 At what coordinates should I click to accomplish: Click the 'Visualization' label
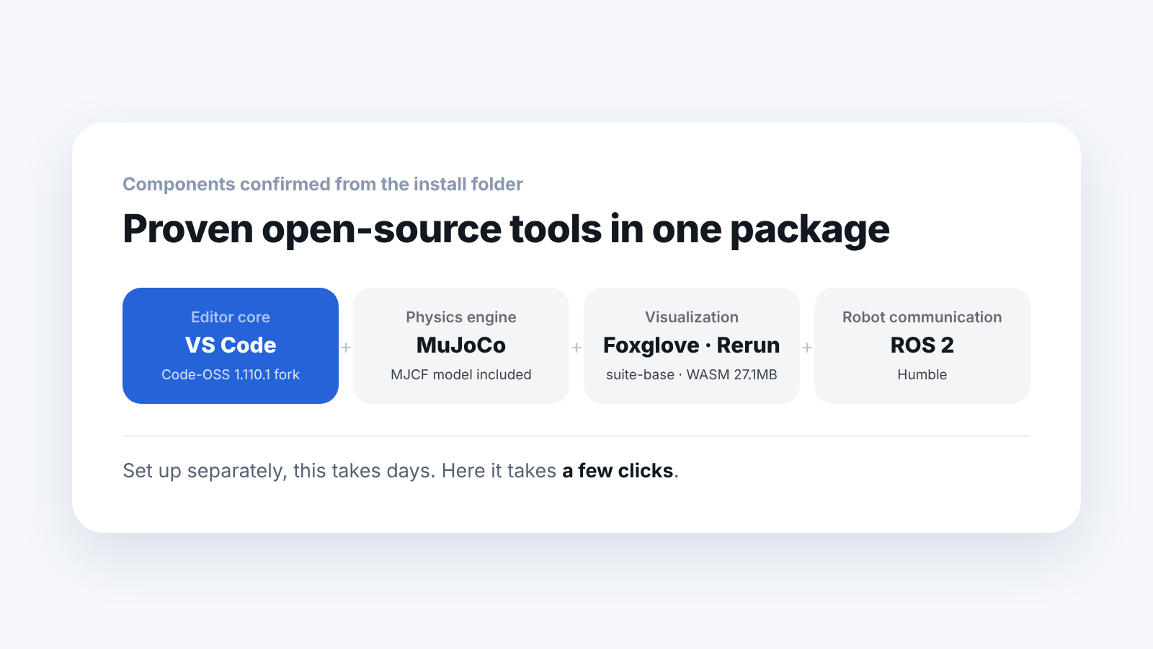(692, 317)
